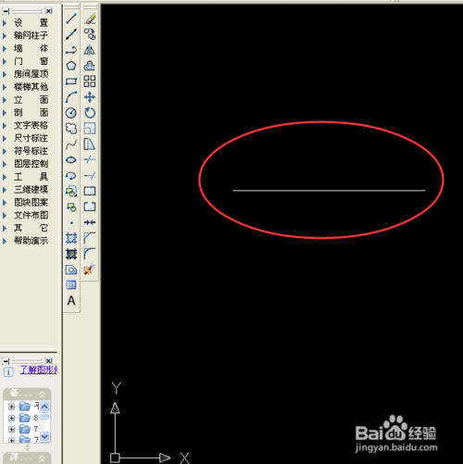This screenshot has width=463, height=464.
Task: Open the Multiline Text tool
Action: point(71,300)
